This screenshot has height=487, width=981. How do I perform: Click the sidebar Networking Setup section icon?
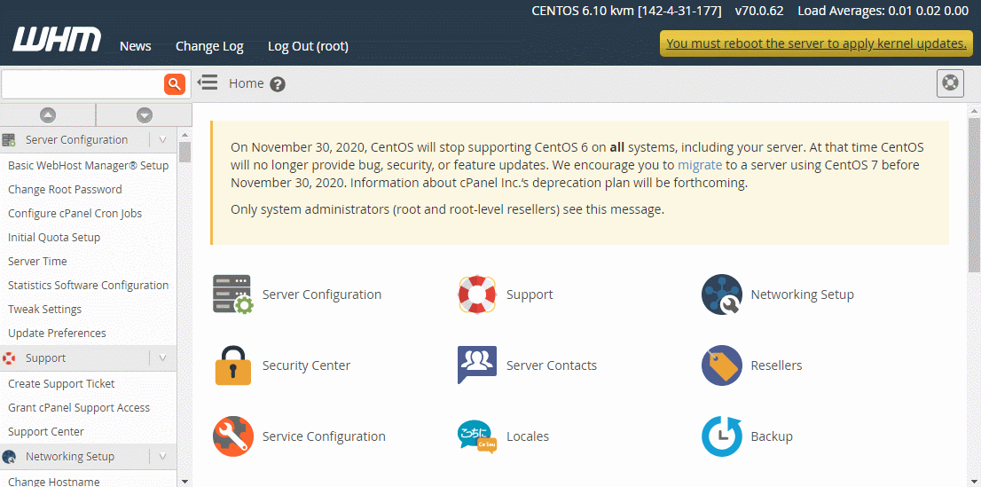coord(9,456)
